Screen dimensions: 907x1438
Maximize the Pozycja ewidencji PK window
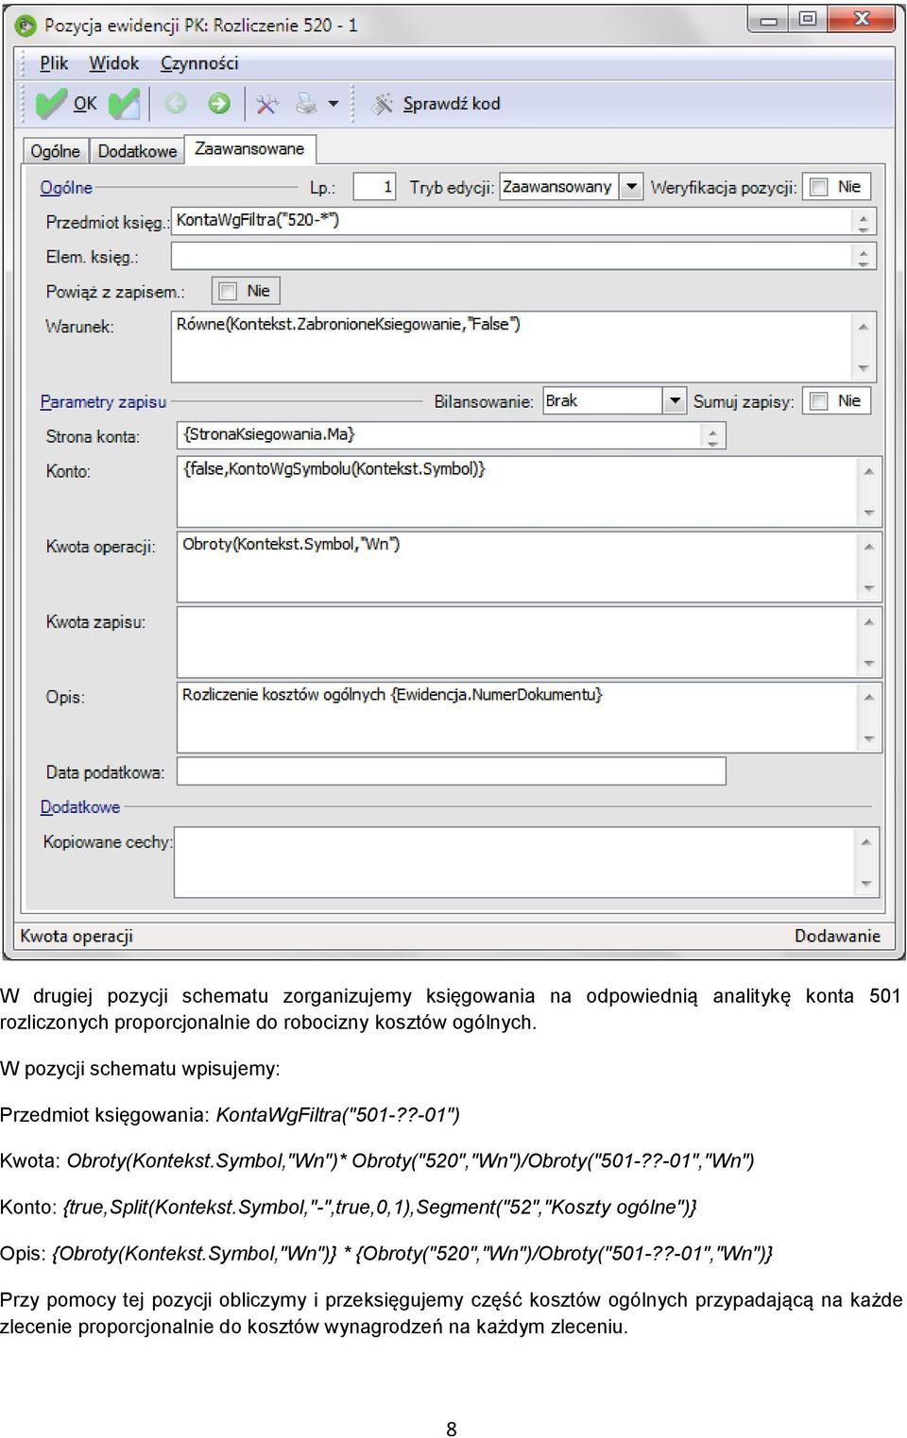(808, 19)
